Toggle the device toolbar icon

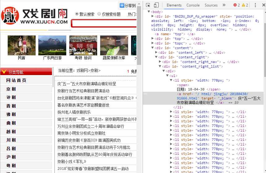tap(156, 5)
